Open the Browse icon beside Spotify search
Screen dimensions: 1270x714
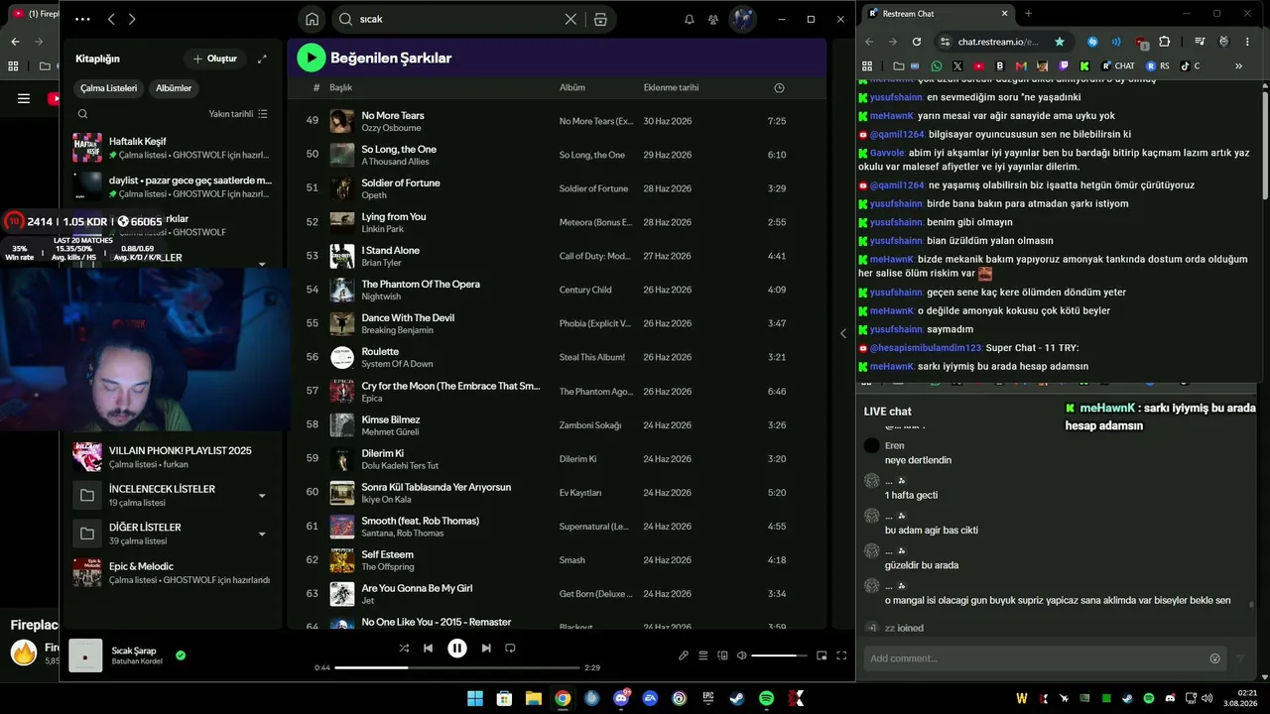[x=600, y=19]
